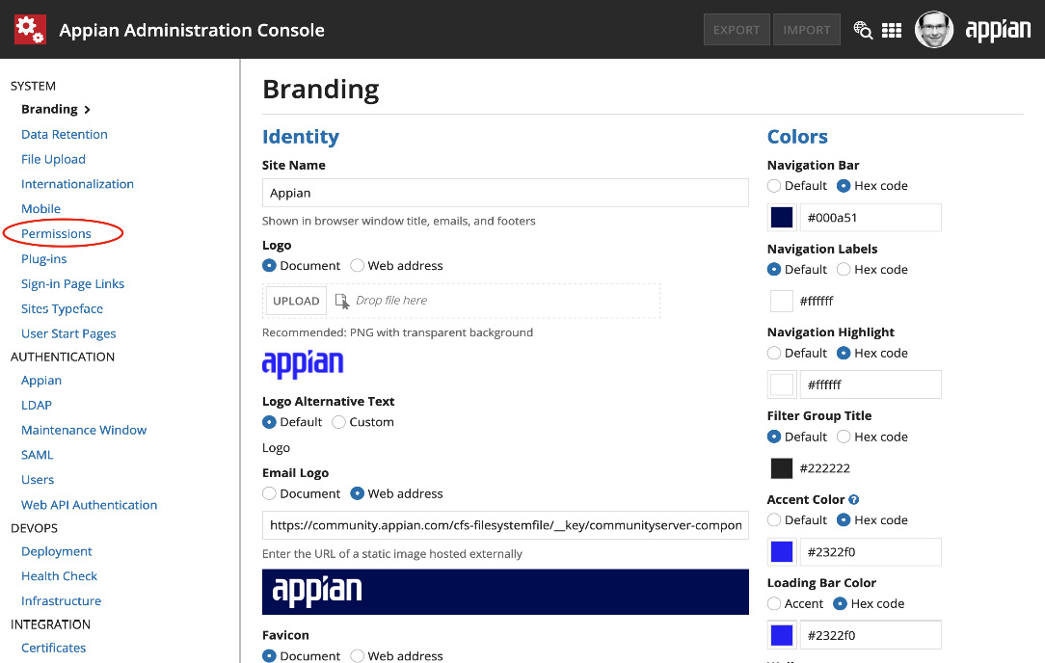Viewport: 1045px width, 663px height.
Task: Click the UPLOAD button for Logo
Action: 296,301
